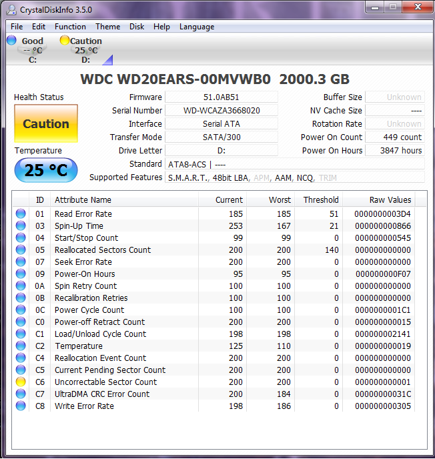Screen dimensions: 435x459
Task: Click the status icon for Reallocation Event Count
Action: pyautogui.click(x=21, y=358)
